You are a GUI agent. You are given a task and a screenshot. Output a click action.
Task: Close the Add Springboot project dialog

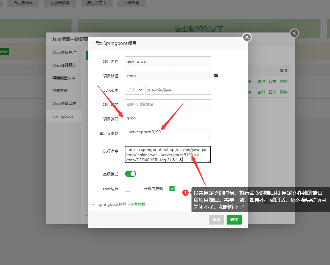click(247, 37)
